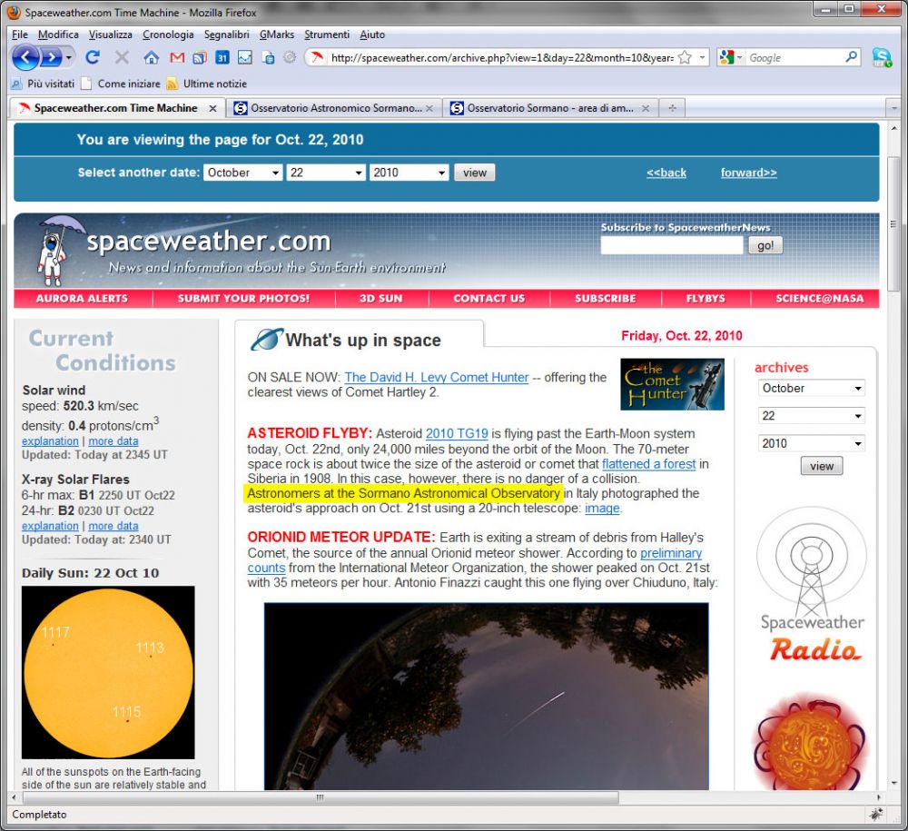Open a new tab with the plus button
This screenshot has width=908, height=831.
(672, 108)
